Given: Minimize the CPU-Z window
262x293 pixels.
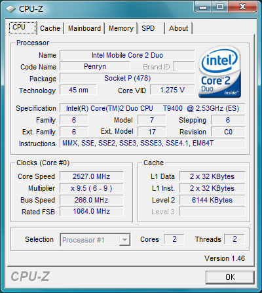Looking at the screenshot, I should (x=203, y=7).
